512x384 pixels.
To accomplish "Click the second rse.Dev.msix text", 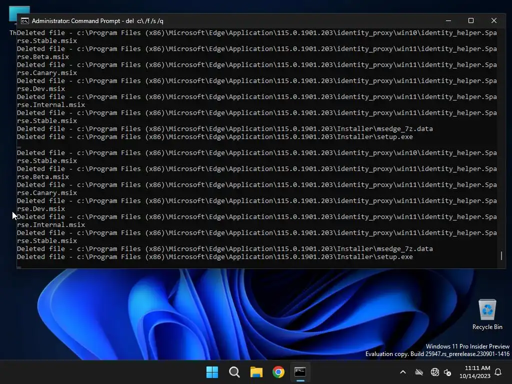I will click(41, 209).
